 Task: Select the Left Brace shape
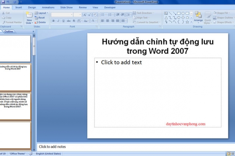coord(179,22)
